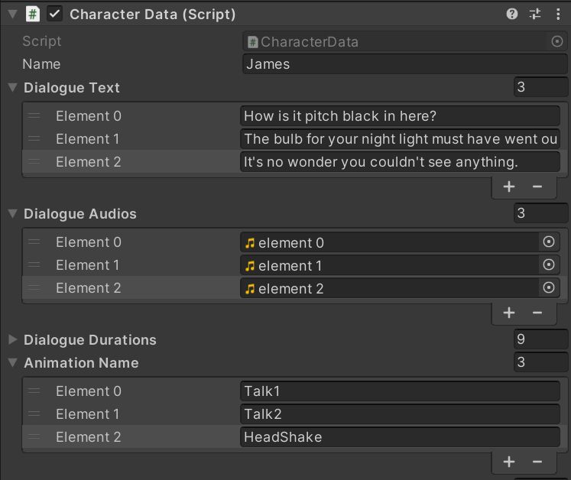Open object picker for the CharacterData script

click(x=556, y=41)
